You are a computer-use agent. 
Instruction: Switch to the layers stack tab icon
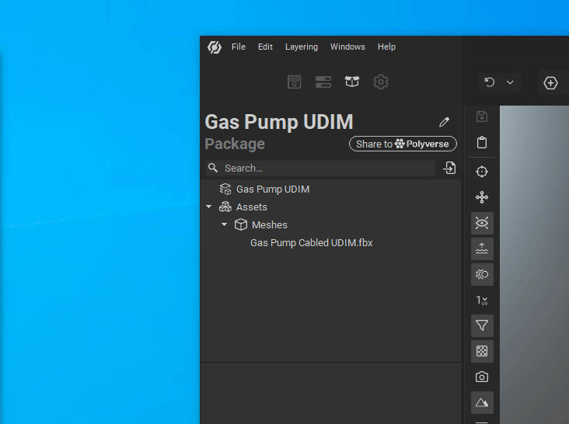tap(323, 82)
